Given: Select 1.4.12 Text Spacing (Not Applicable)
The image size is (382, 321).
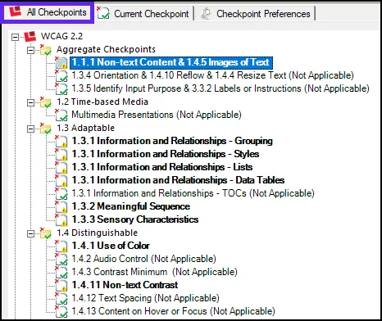Looking at the screenshot, I should 145,298.
